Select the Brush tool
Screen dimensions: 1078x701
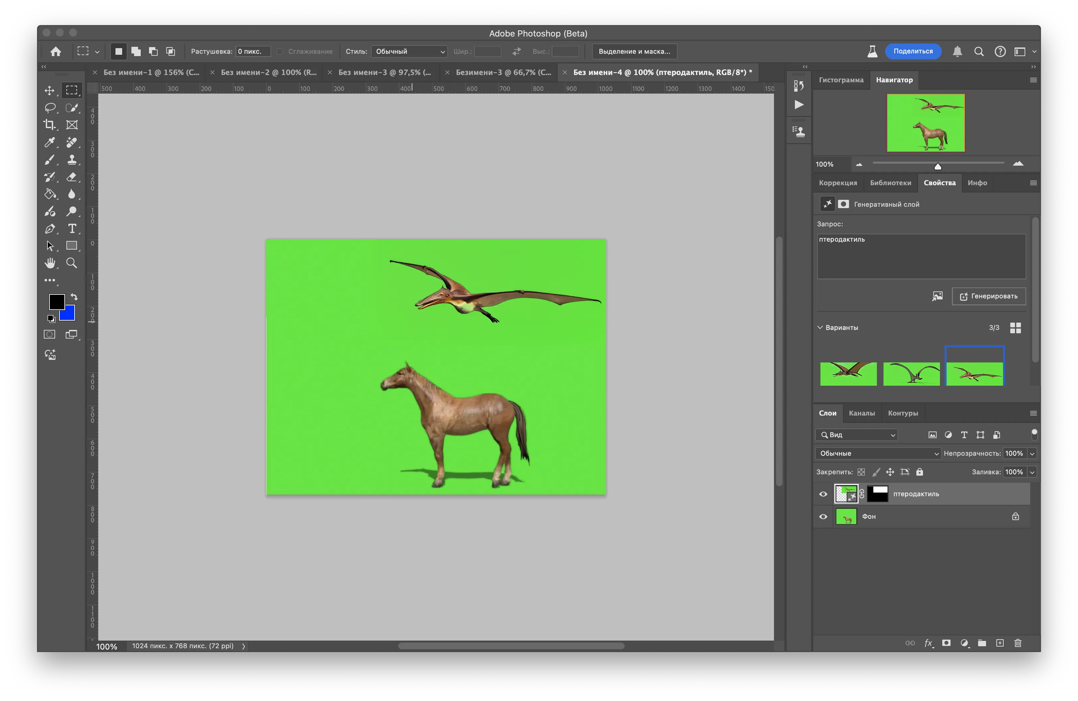[49, 159]
